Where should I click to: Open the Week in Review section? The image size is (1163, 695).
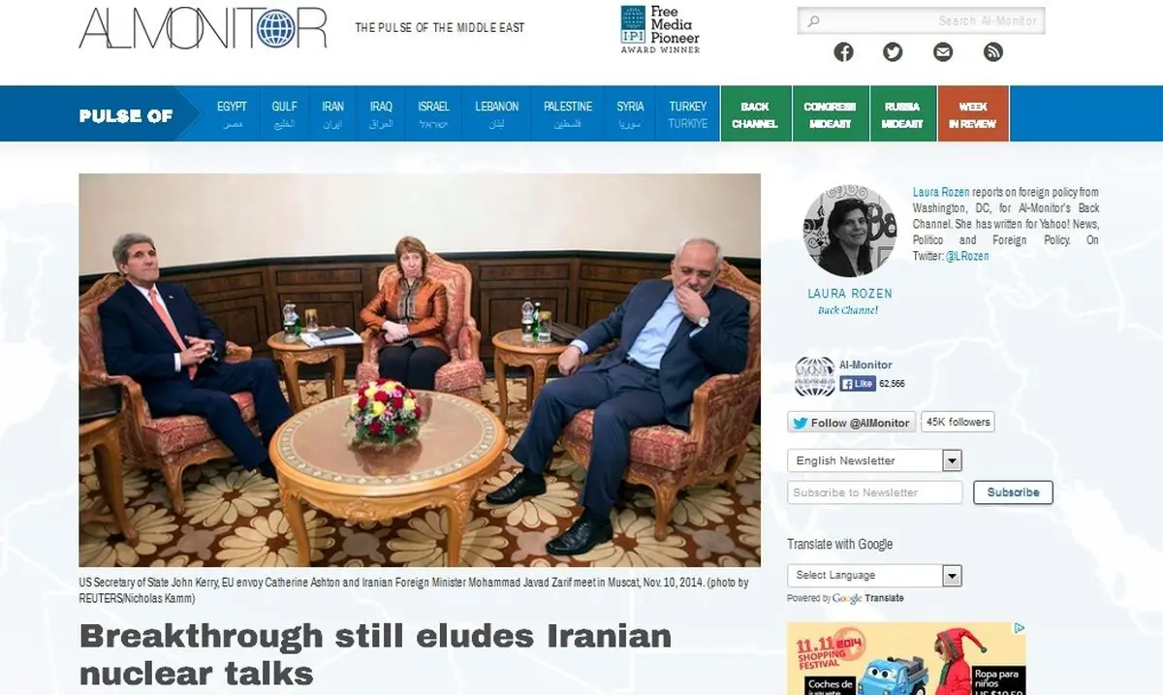(x=973, y=114)
